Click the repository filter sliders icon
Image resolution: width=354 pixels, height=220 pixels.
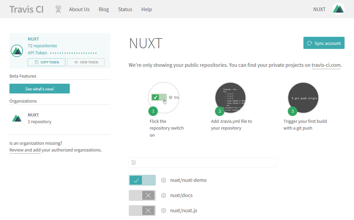click(x=134, y=163)
